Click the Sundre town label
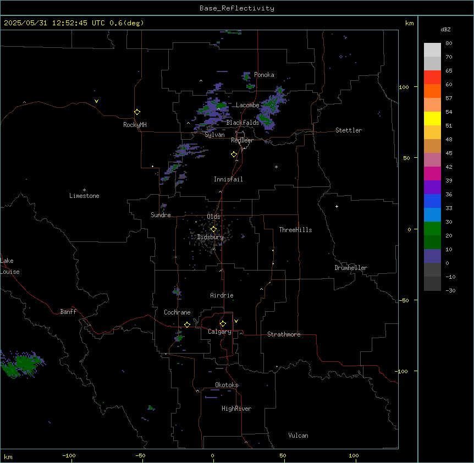474x463 pixels. tap(161, 215)
